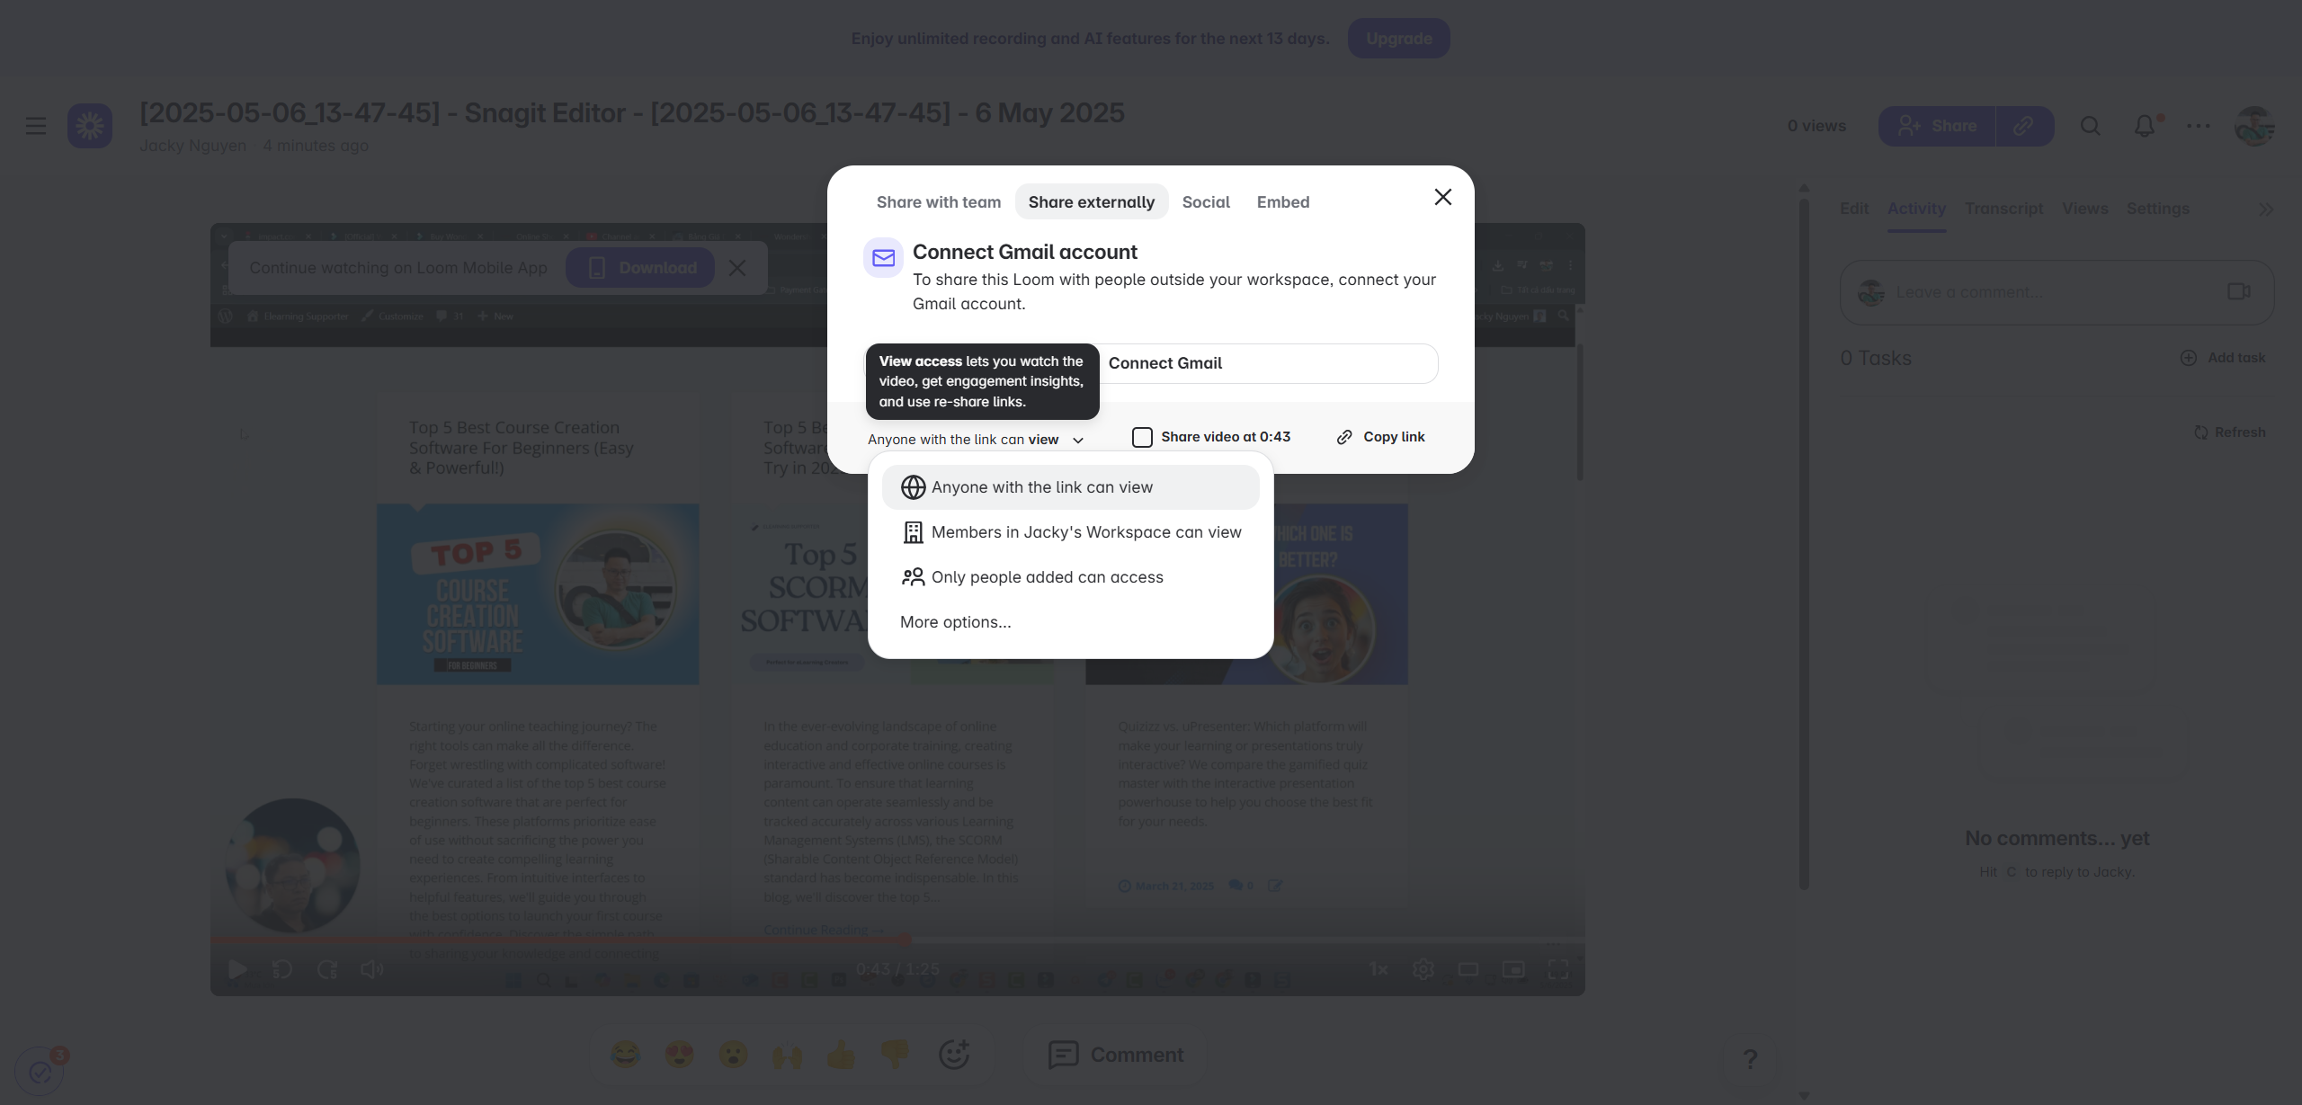Click the thumbs up reaction emoji

pyautogui.click(x=841, y=1055)
